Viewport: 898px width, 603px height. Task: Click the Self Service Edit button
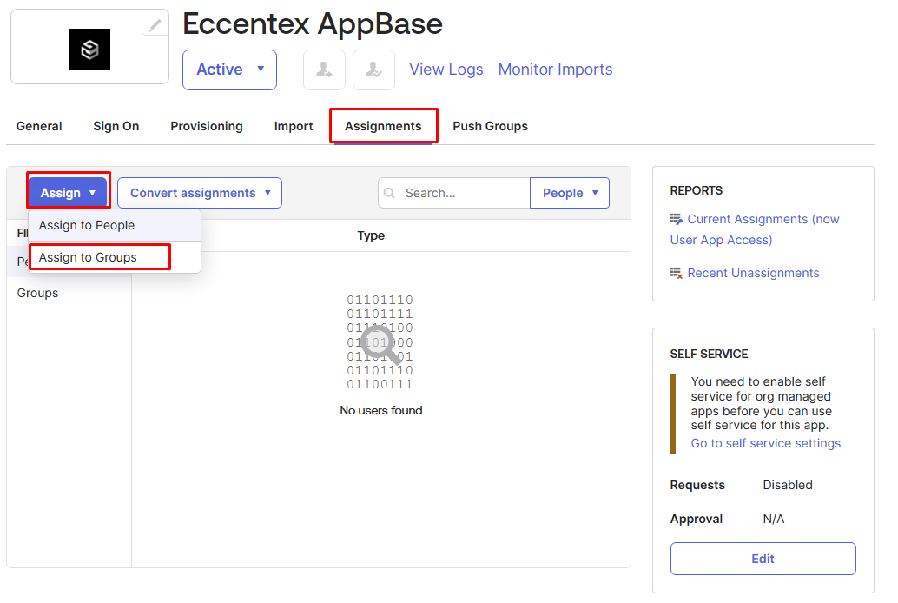pyautogui.click(x=763, y=559)
